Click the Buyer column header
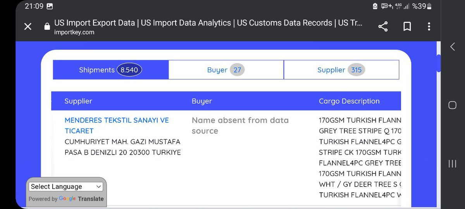The image size is (465, 209). point(202,101)
